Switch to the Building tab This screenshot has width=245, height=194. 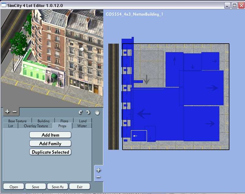click(43, 121)
